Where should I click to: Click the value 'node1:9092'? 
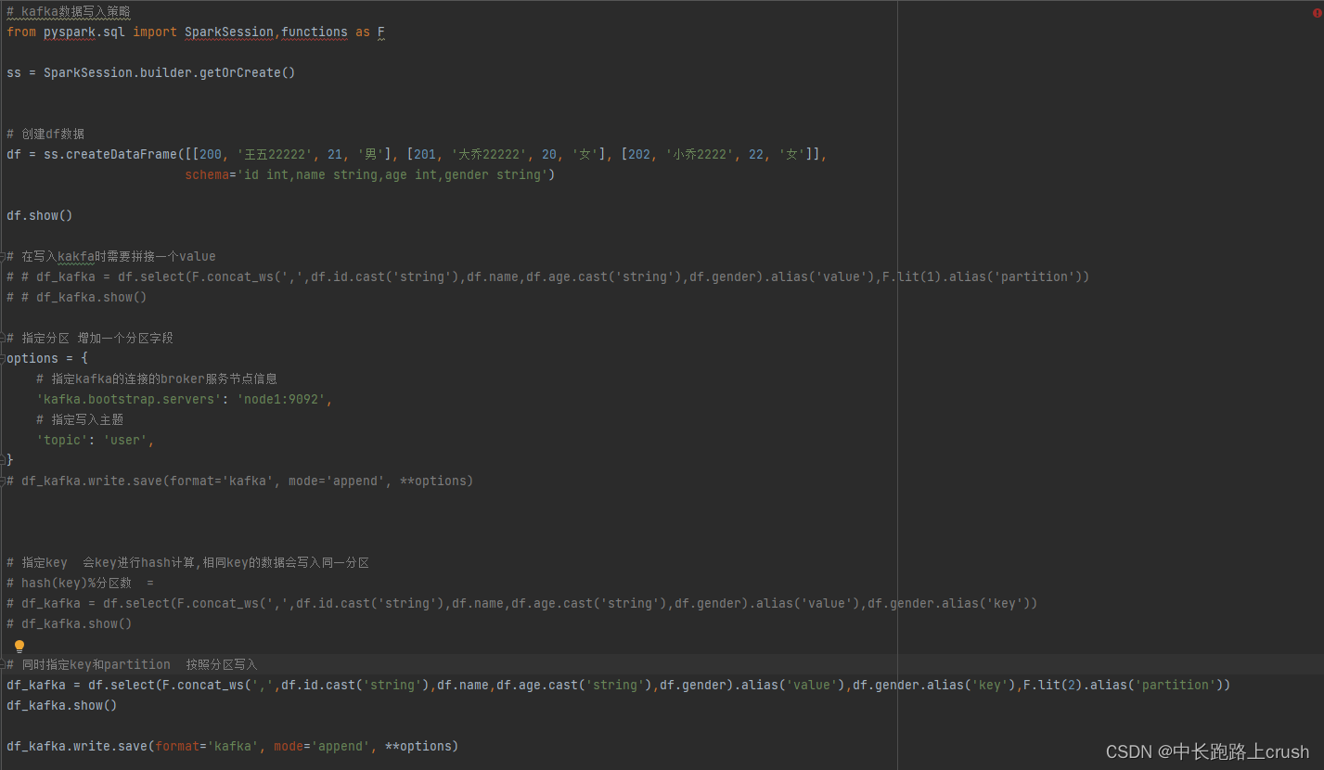[281, 399]
